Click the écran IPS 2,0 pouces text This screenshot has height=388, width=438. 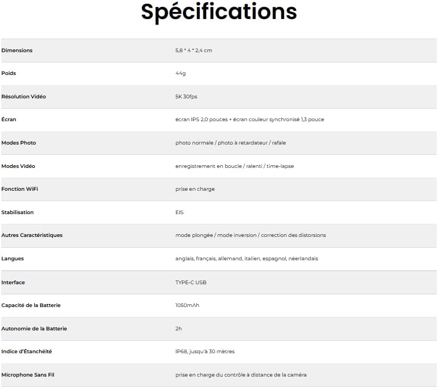[201, 120]
